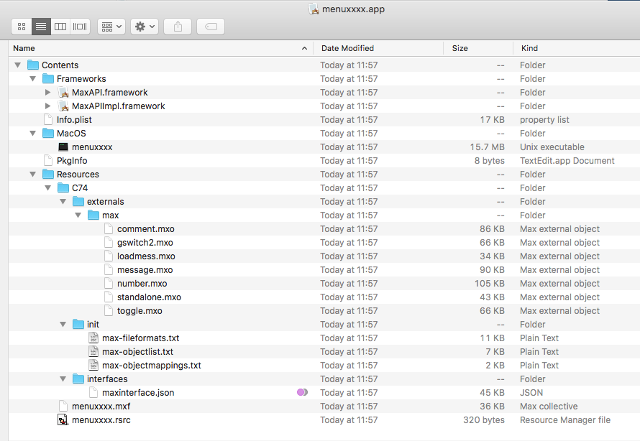Select the menuxxxx Unix executable icon
This screenshot has height=441, width=640.
63,147
